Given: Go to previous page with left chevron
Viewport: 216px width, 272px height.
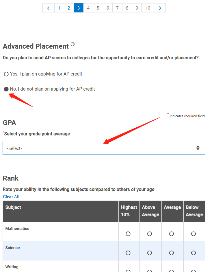Looking at the screenshot, I should click(x=49, y=8).
